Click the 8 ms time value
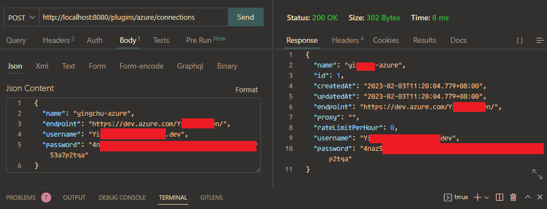This screenshot has width=547, height=209. 440,18
